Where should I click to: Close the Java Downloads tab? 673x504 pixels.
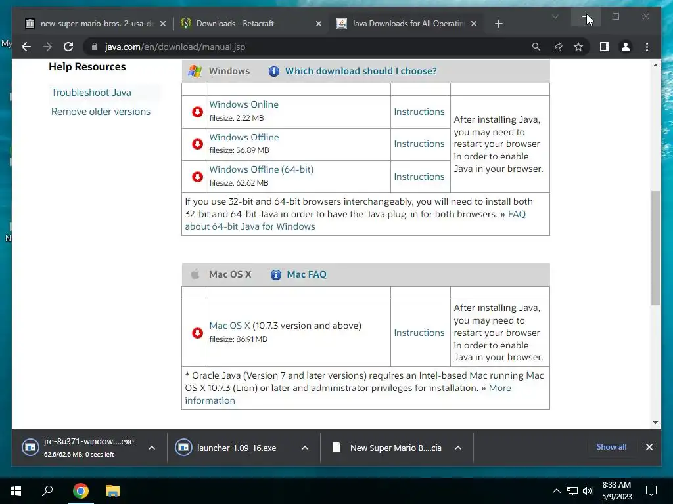473,24
